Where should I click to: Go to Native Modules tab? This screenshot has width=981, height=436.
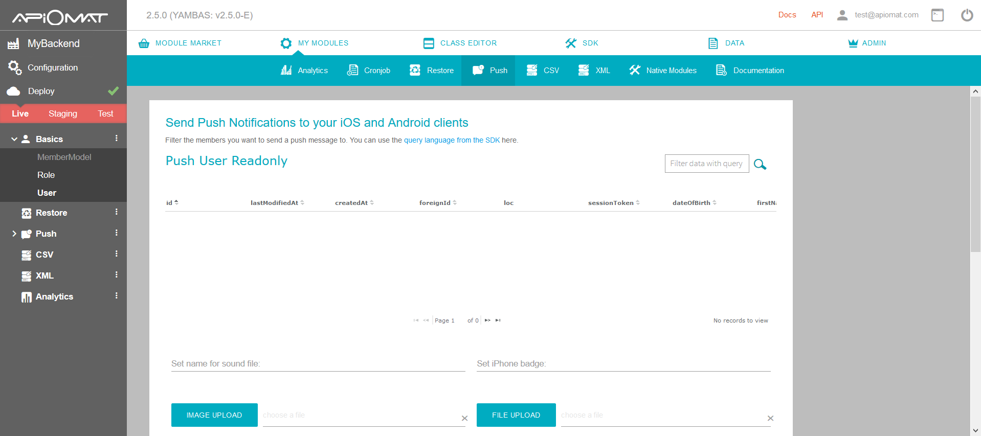click(x=663, y=71)
